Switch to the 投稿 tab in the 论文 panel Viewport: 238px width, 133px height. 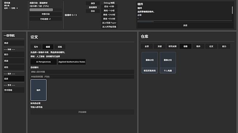[60, 47]
